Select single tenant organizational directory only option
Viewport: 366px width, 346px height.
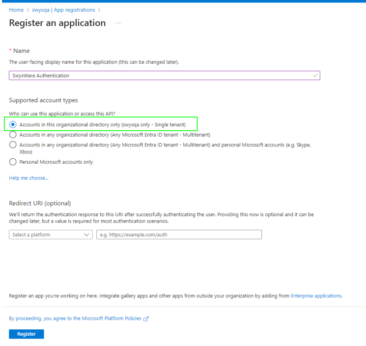(x=13, y=124)
